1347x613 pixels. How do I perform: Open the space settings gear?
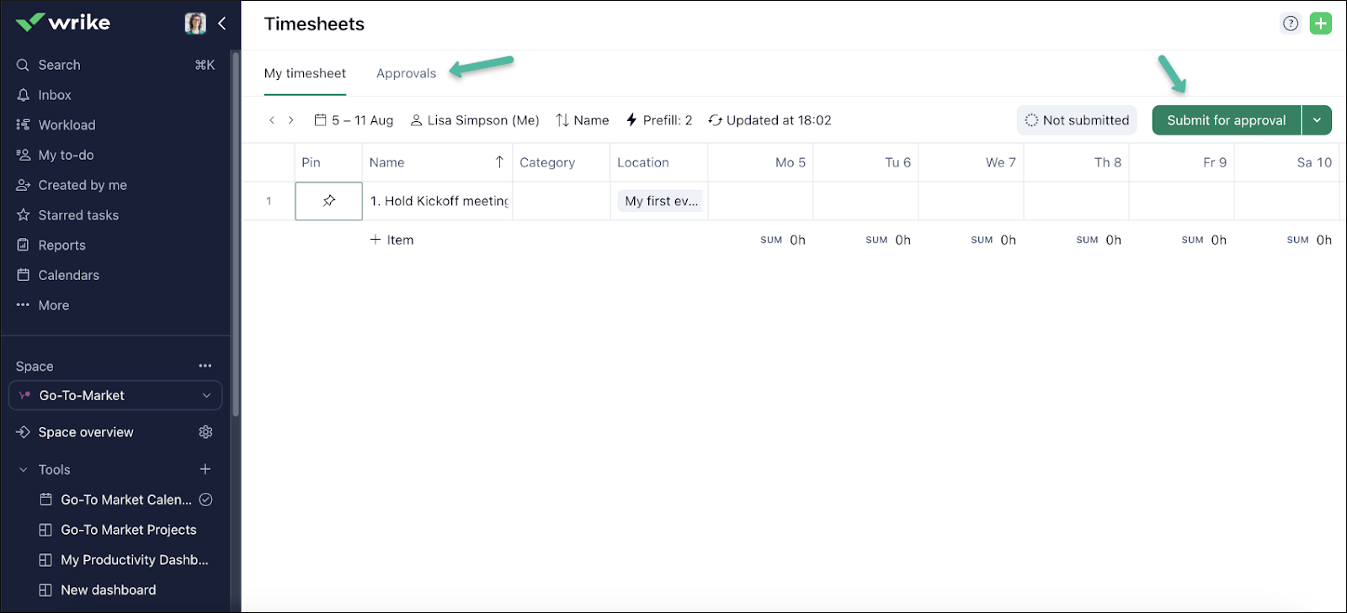[205, 432]
